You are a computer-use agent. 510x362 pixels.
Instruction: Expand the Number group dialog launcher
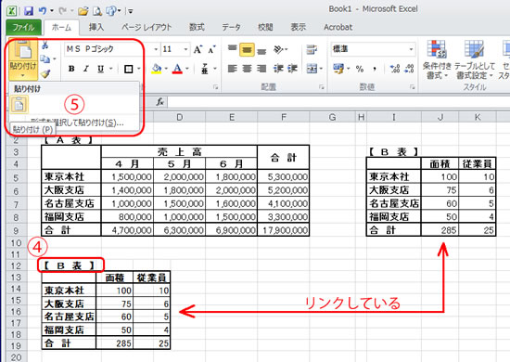click(x=412, y=87)
